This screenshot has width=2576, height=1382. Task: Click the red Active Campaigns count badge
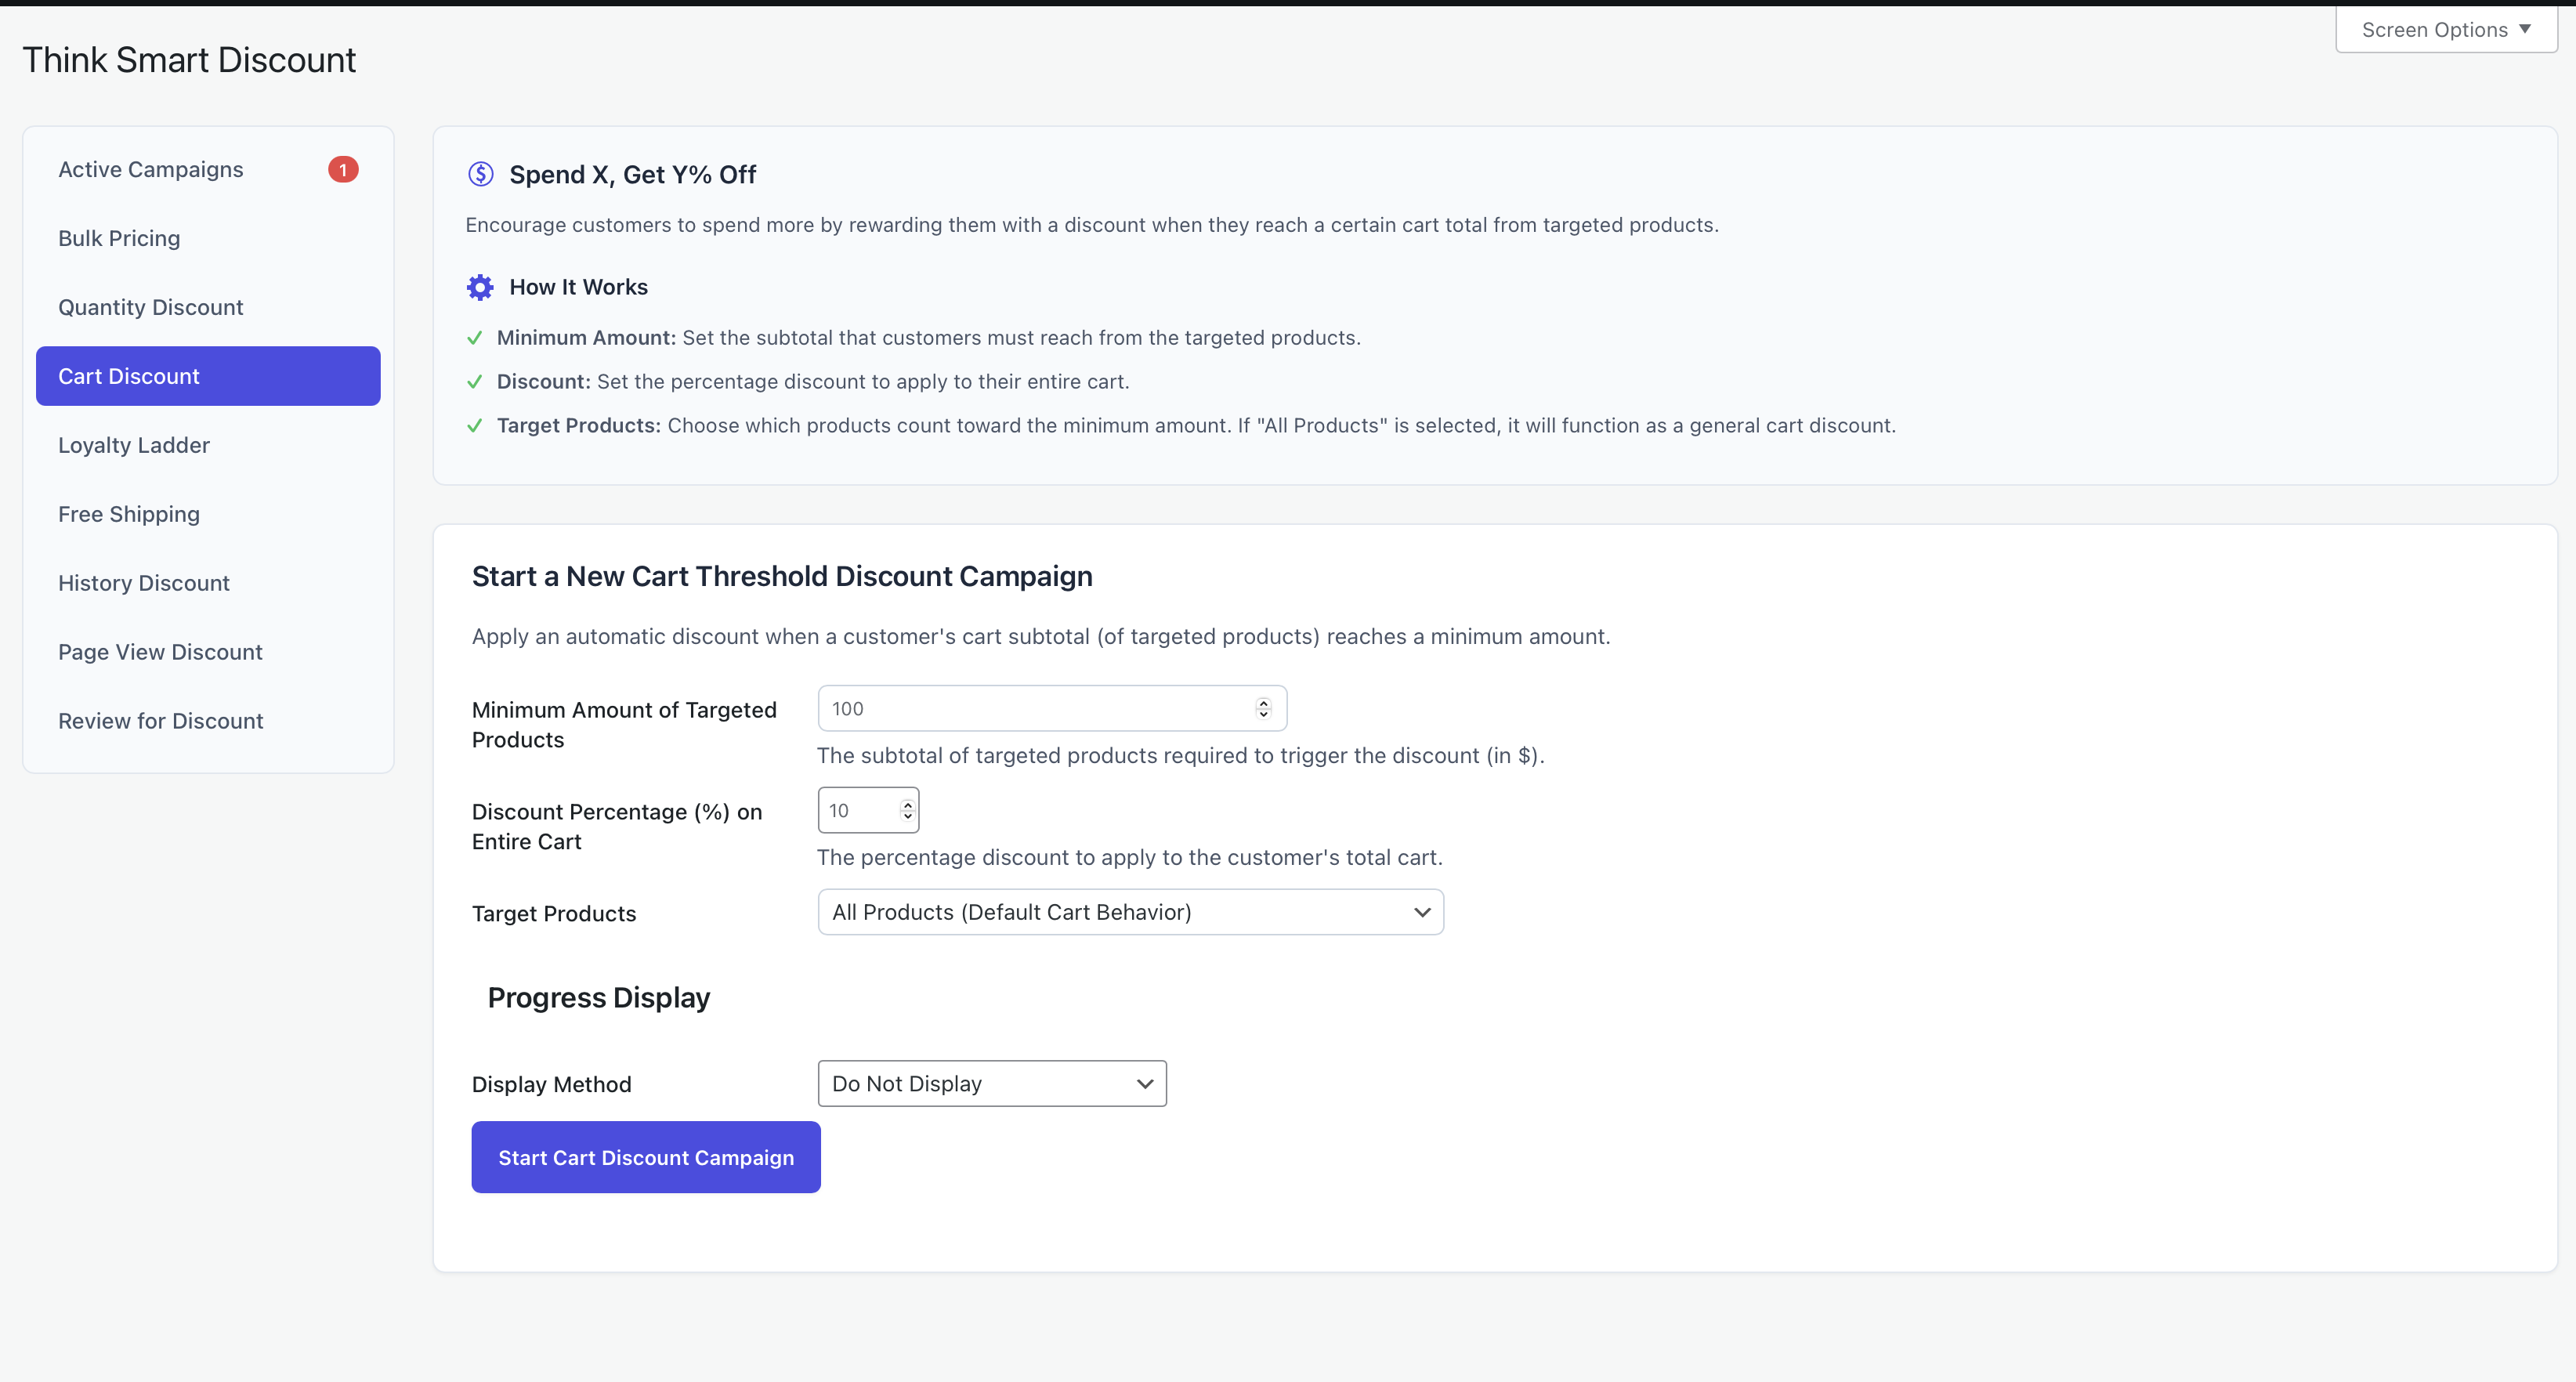pos(343,170)
